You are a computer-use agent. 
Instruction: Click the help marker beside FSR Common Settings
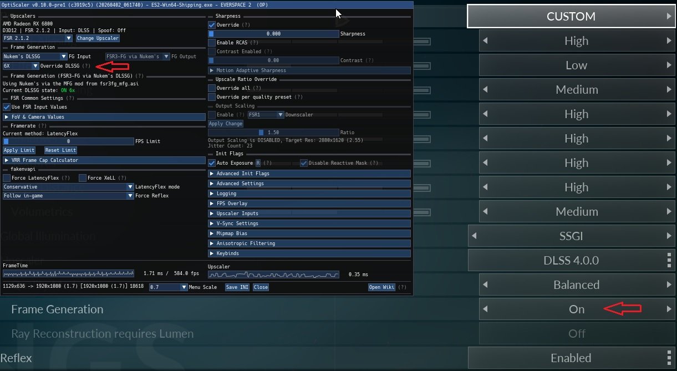(x=70, y=98)
